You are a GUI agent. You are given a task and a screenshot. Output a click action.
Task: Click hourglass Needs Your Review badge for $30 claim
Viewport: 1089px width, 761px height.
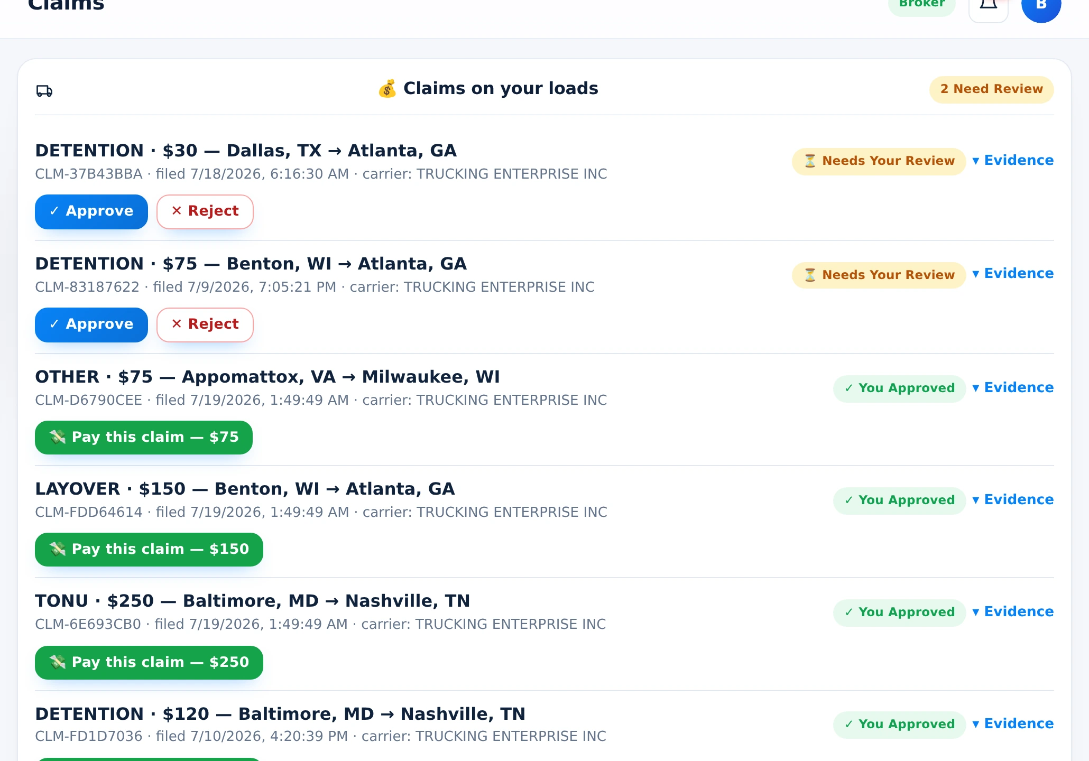click(x=879, y=161)
